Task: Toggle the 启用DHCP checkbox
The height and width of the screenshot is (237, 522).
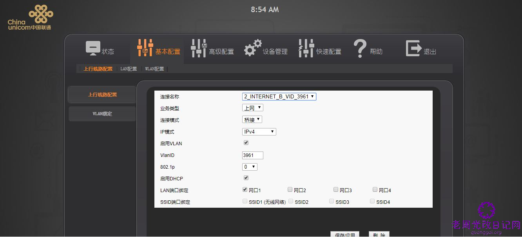Action: [246, 178]
